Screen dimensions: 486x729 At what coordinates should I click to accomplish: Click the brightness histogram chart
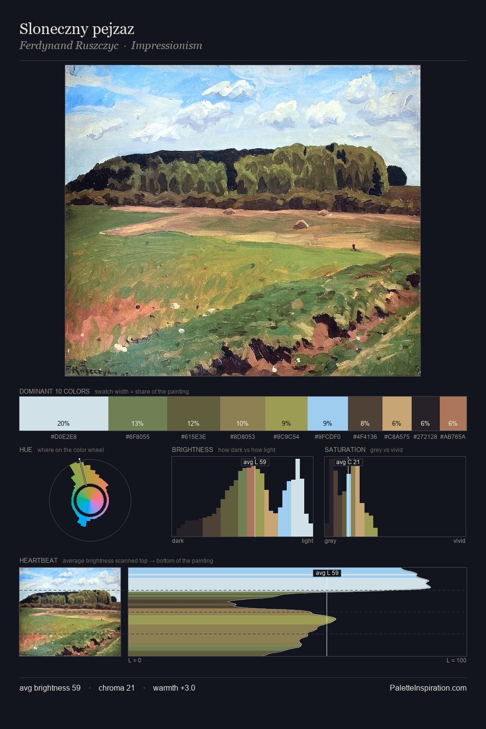coord(243,497)
